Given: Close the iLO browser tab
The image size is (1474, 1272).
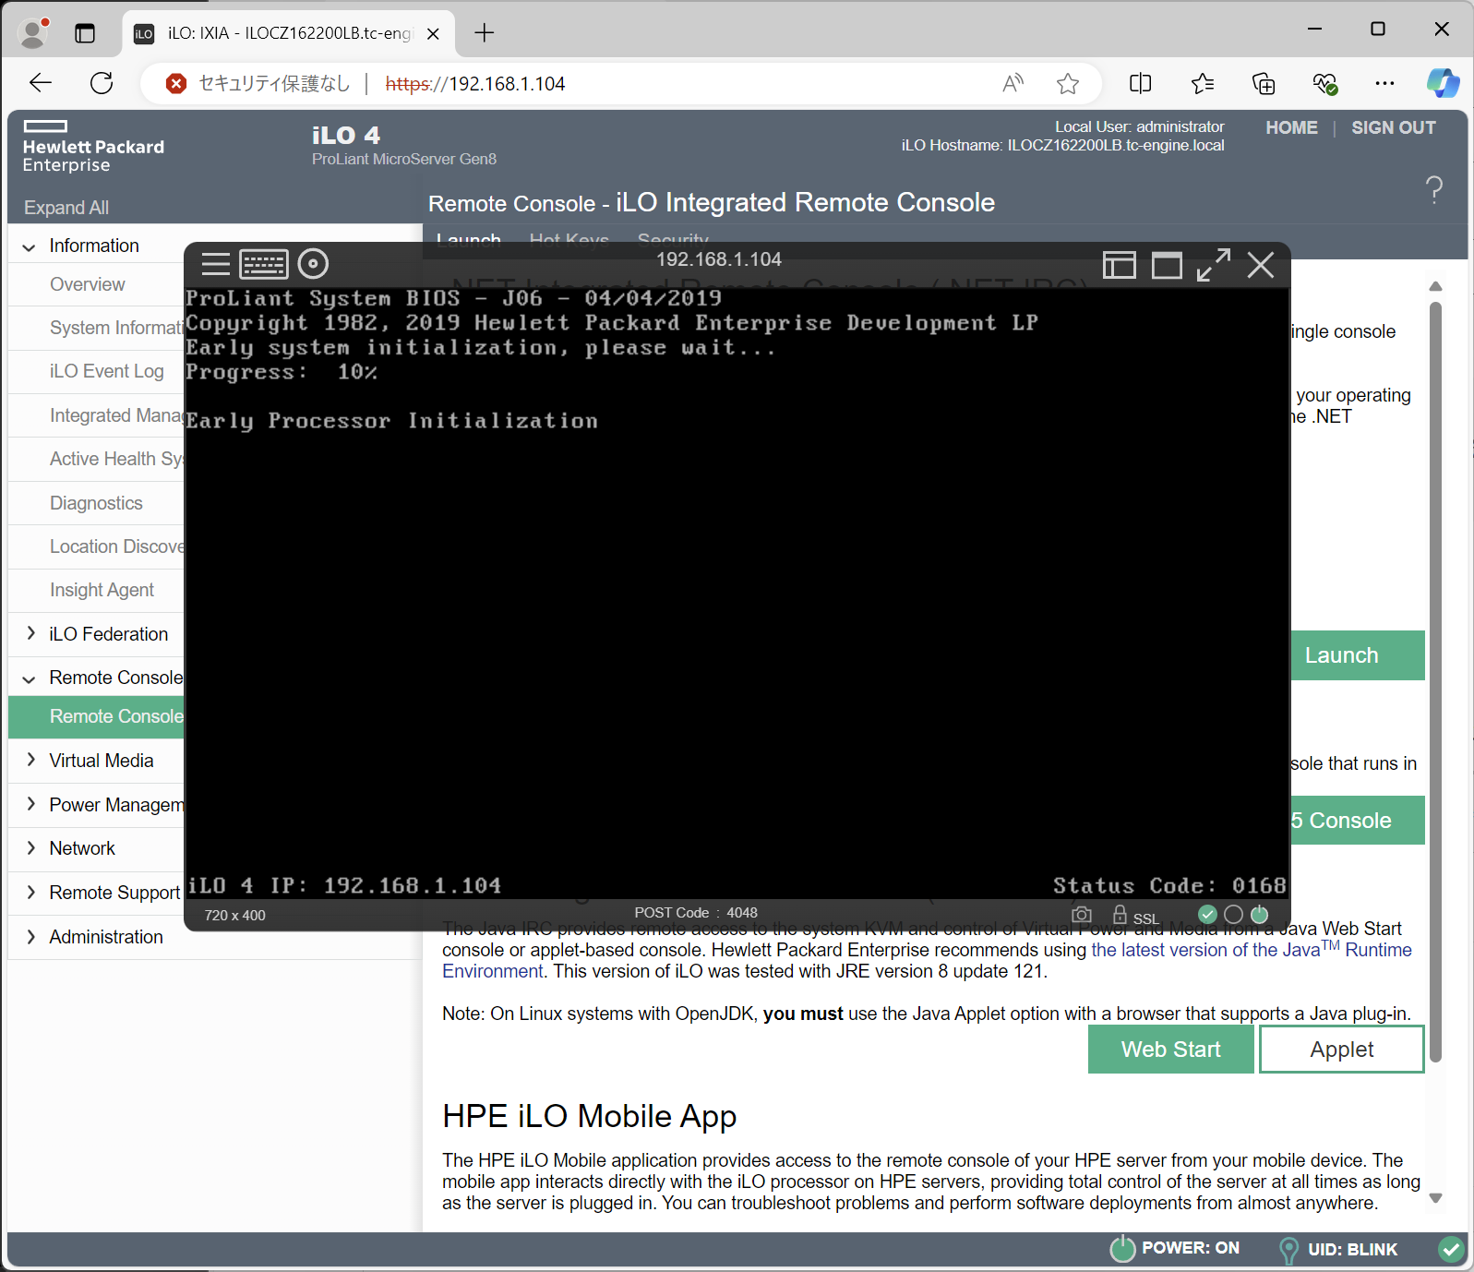Looking at the screenshot, I should pyautogui.click(x=433, y=34).
